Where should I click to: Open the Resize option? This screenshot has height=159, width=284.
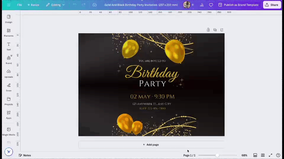pos(33,5)
